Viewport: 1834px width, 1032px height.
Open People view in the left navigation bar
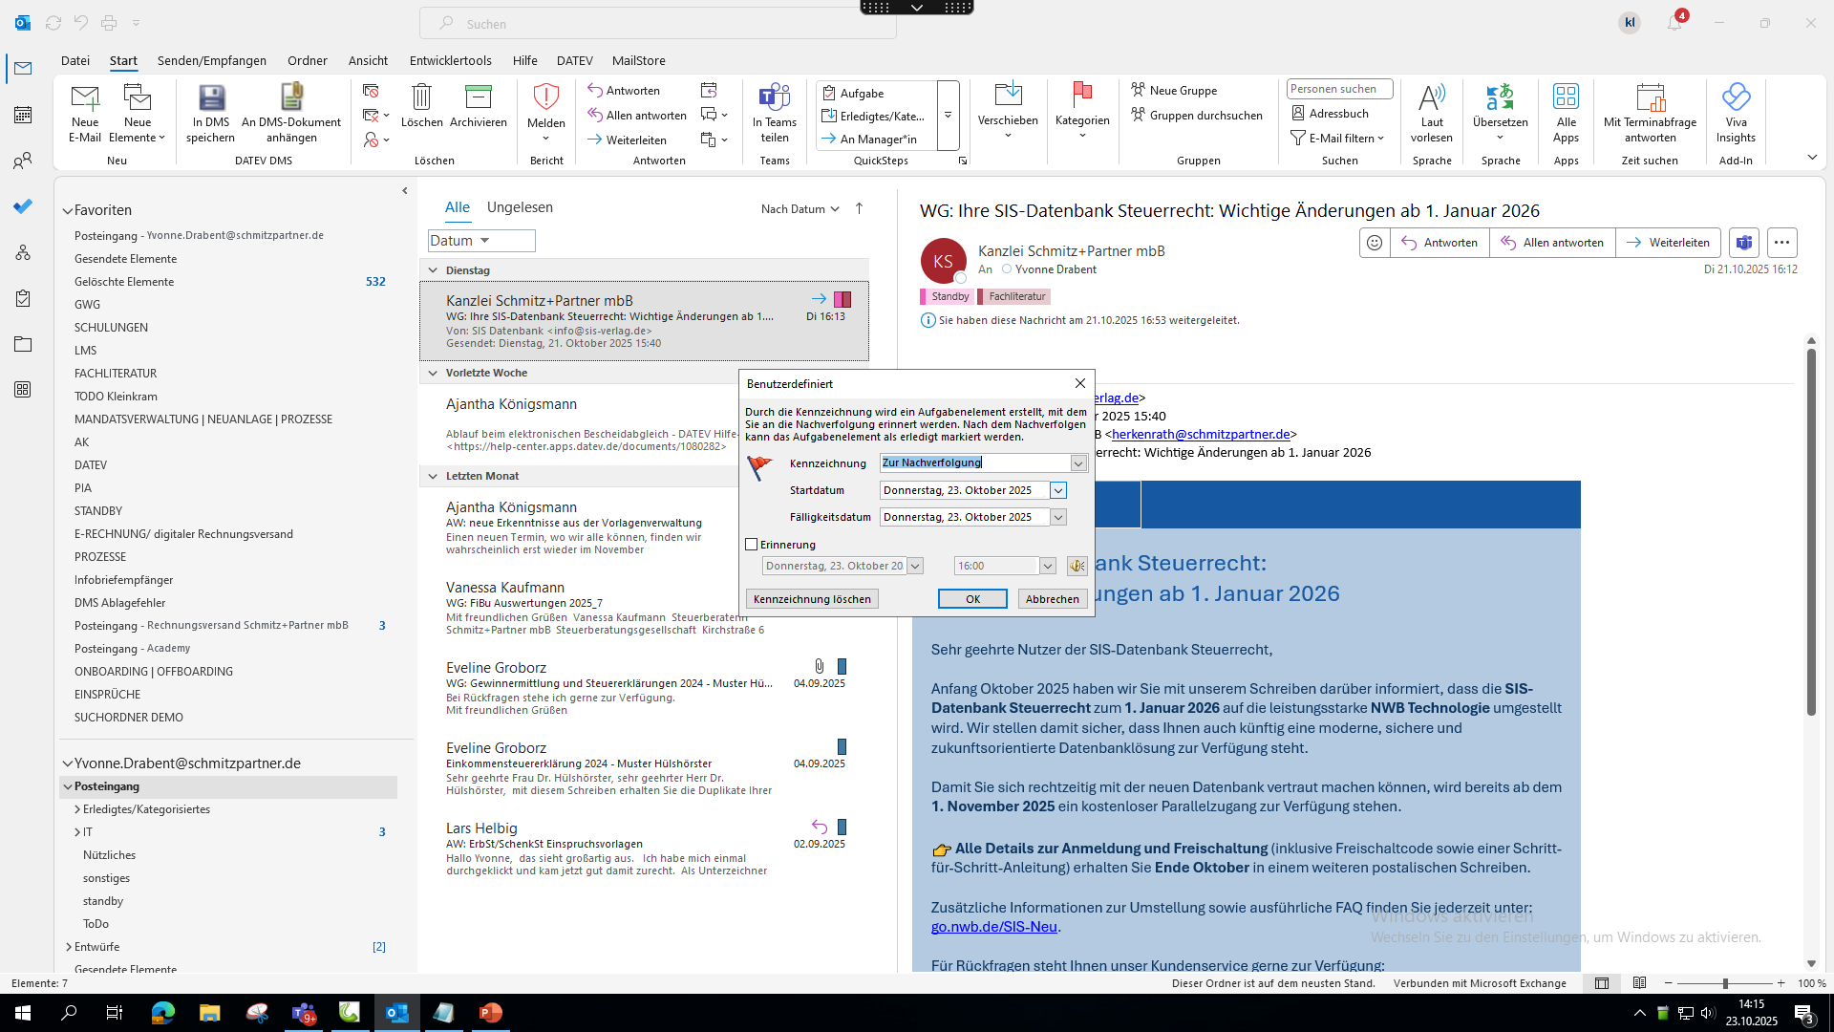point(23,161)
